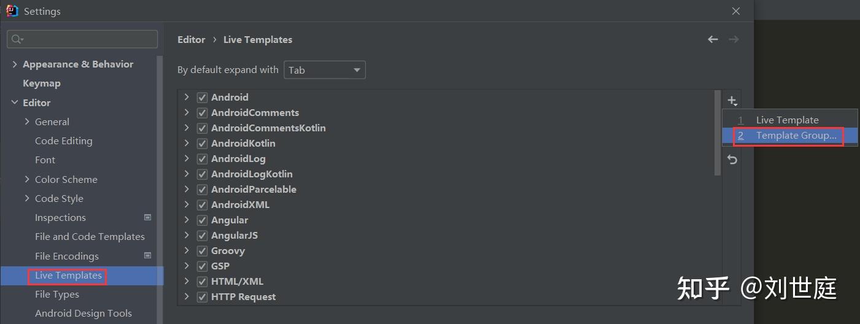The image size is (860, 324).
Task: Uncheck the Android template group checkbox
Action: pyautogui.click(x=202, y=98)
